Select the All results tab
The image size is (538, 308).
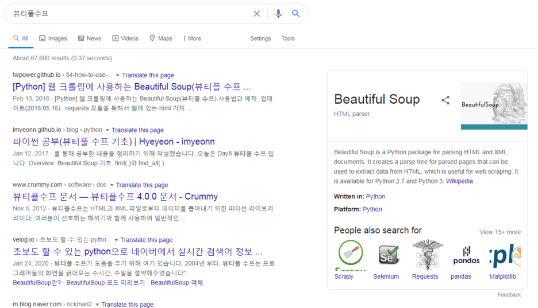[21, 38]
